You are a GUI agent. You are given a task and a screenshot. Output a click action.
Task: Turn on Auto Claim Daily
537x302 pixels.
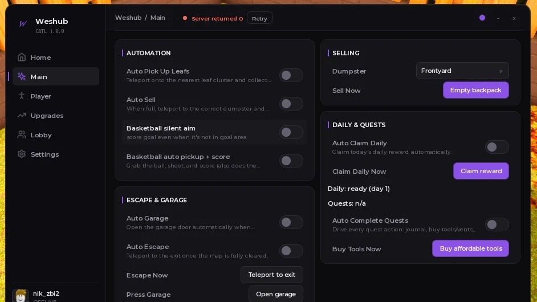497,147
